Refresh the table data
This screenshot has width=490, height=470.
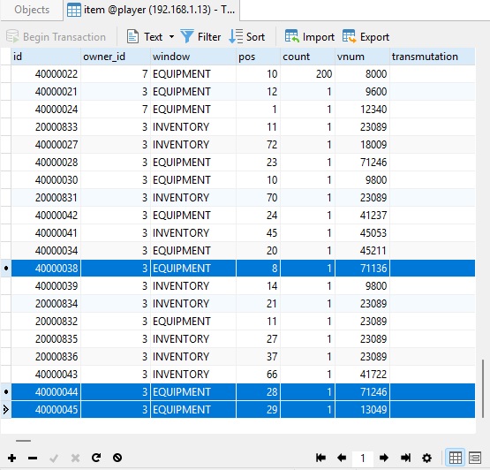coord(96,458)
